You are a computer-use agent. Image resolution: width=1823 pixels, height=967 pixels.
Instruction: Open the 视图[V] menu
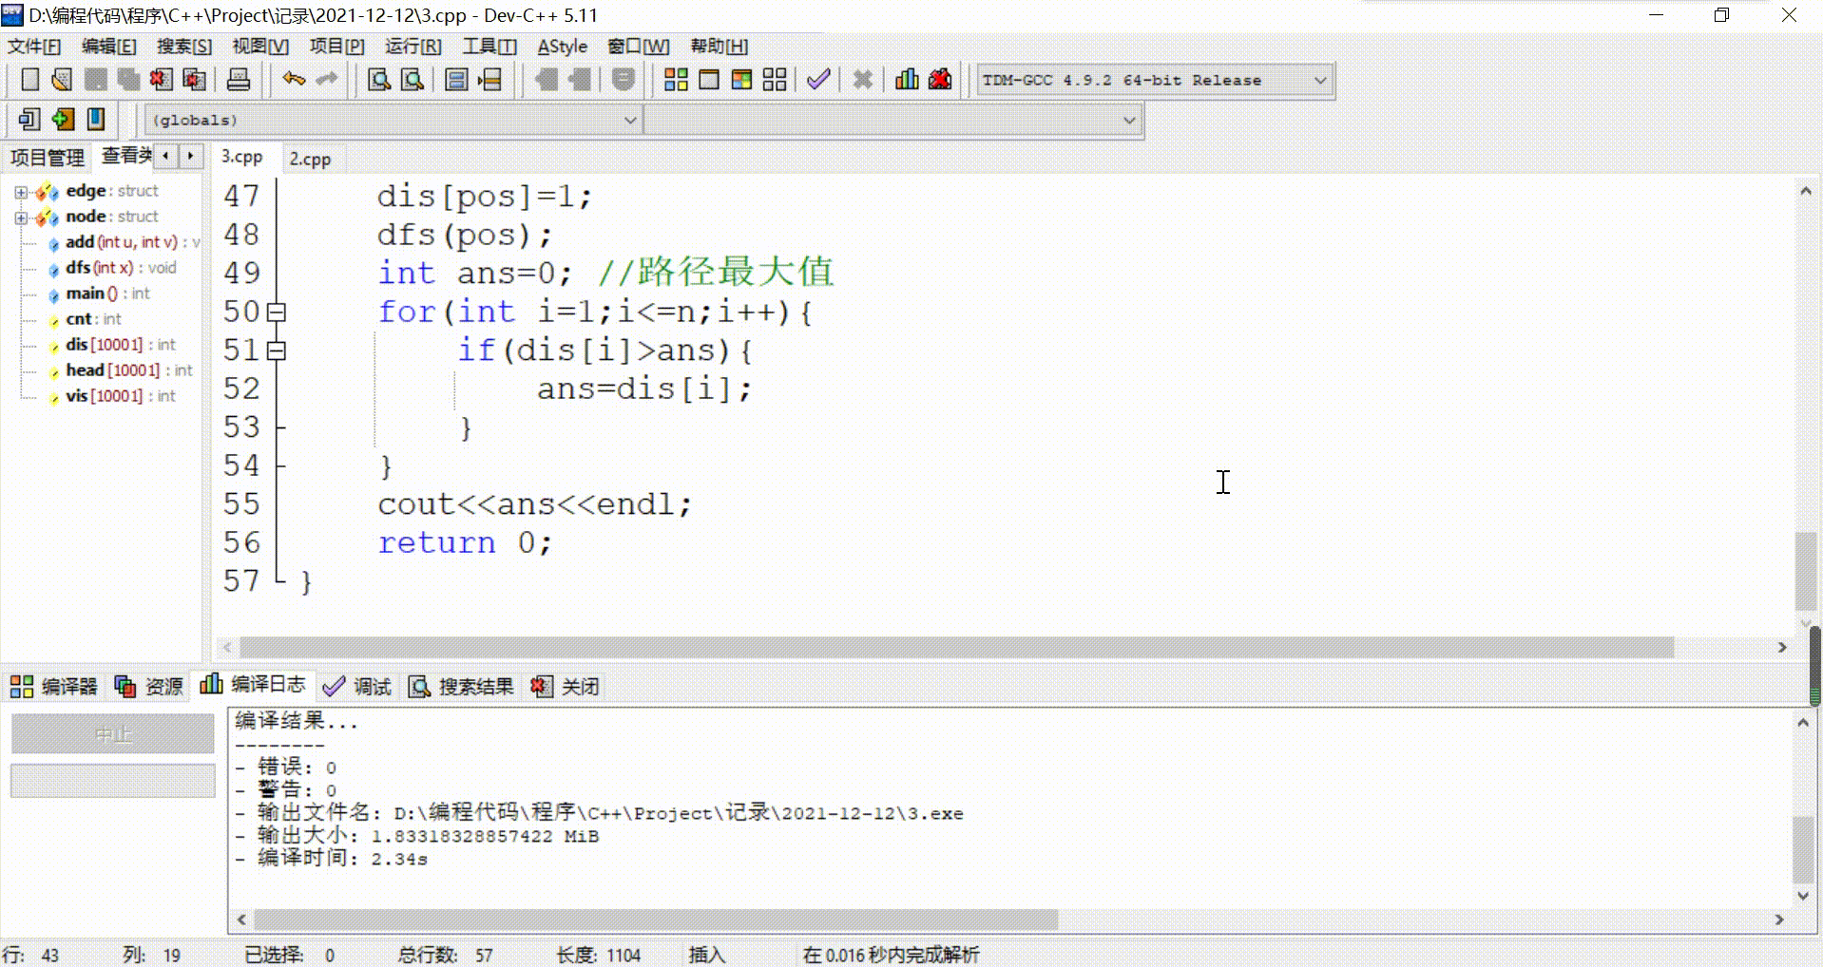260,47
